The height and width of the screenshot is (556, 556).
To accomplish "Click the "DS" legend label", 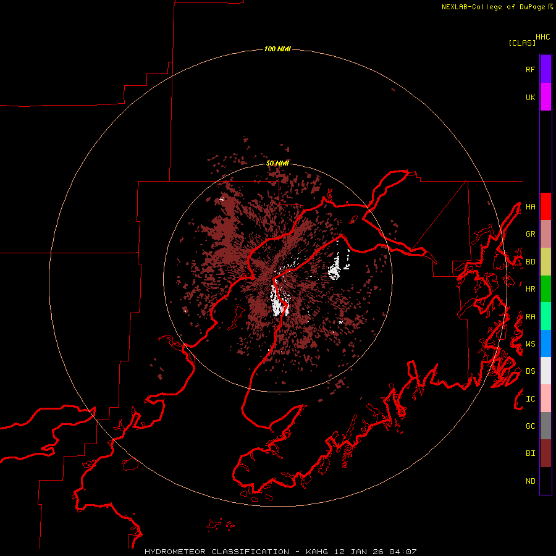I will coord(530,371).
